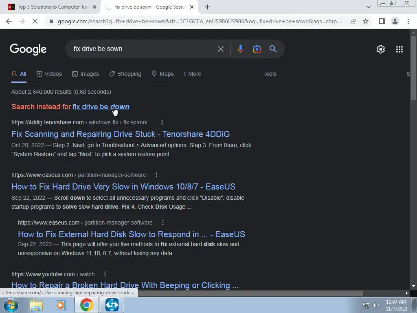Open search Tools
This screenshot has width=417, height=313.
point(270,74)
